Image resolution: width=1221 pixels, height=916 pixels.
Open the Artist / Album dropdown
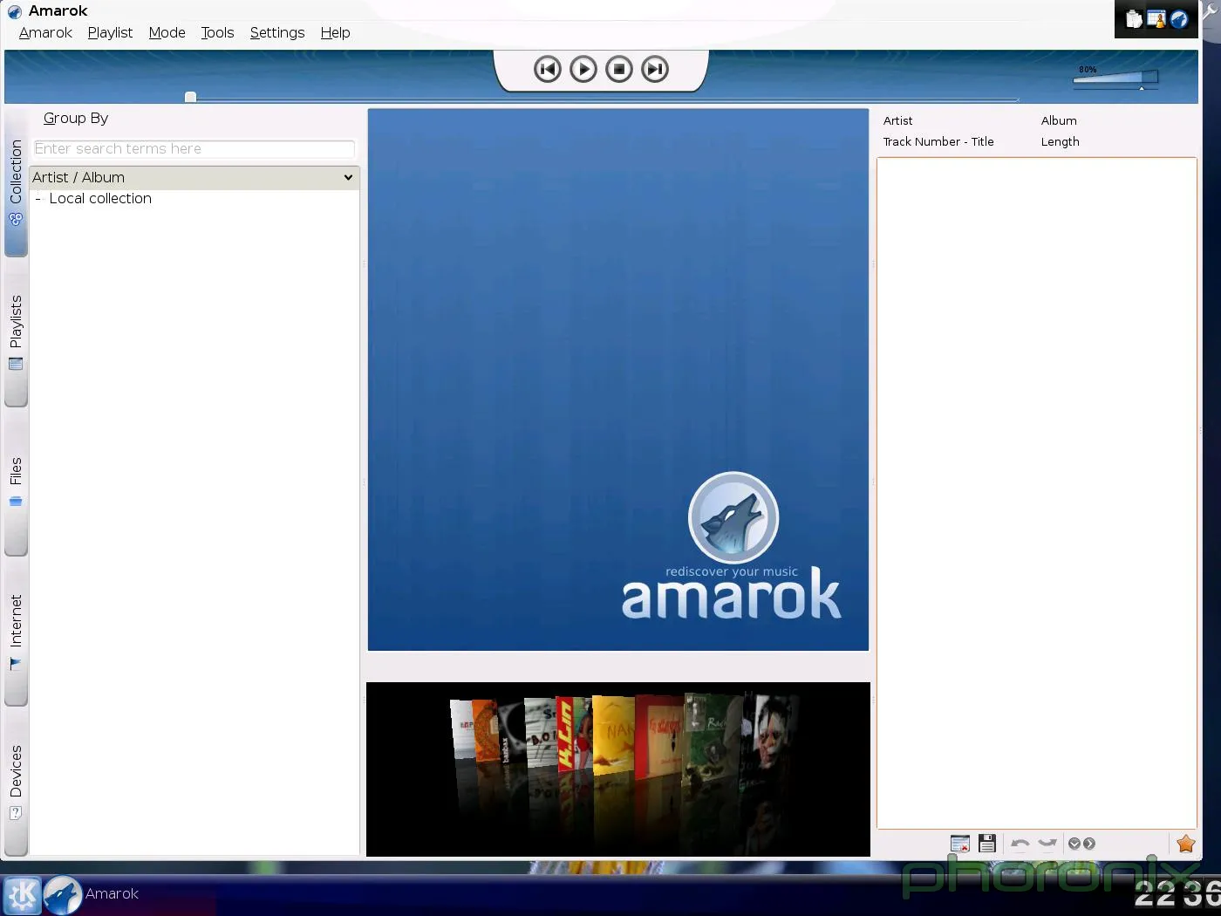pos(194,177)
